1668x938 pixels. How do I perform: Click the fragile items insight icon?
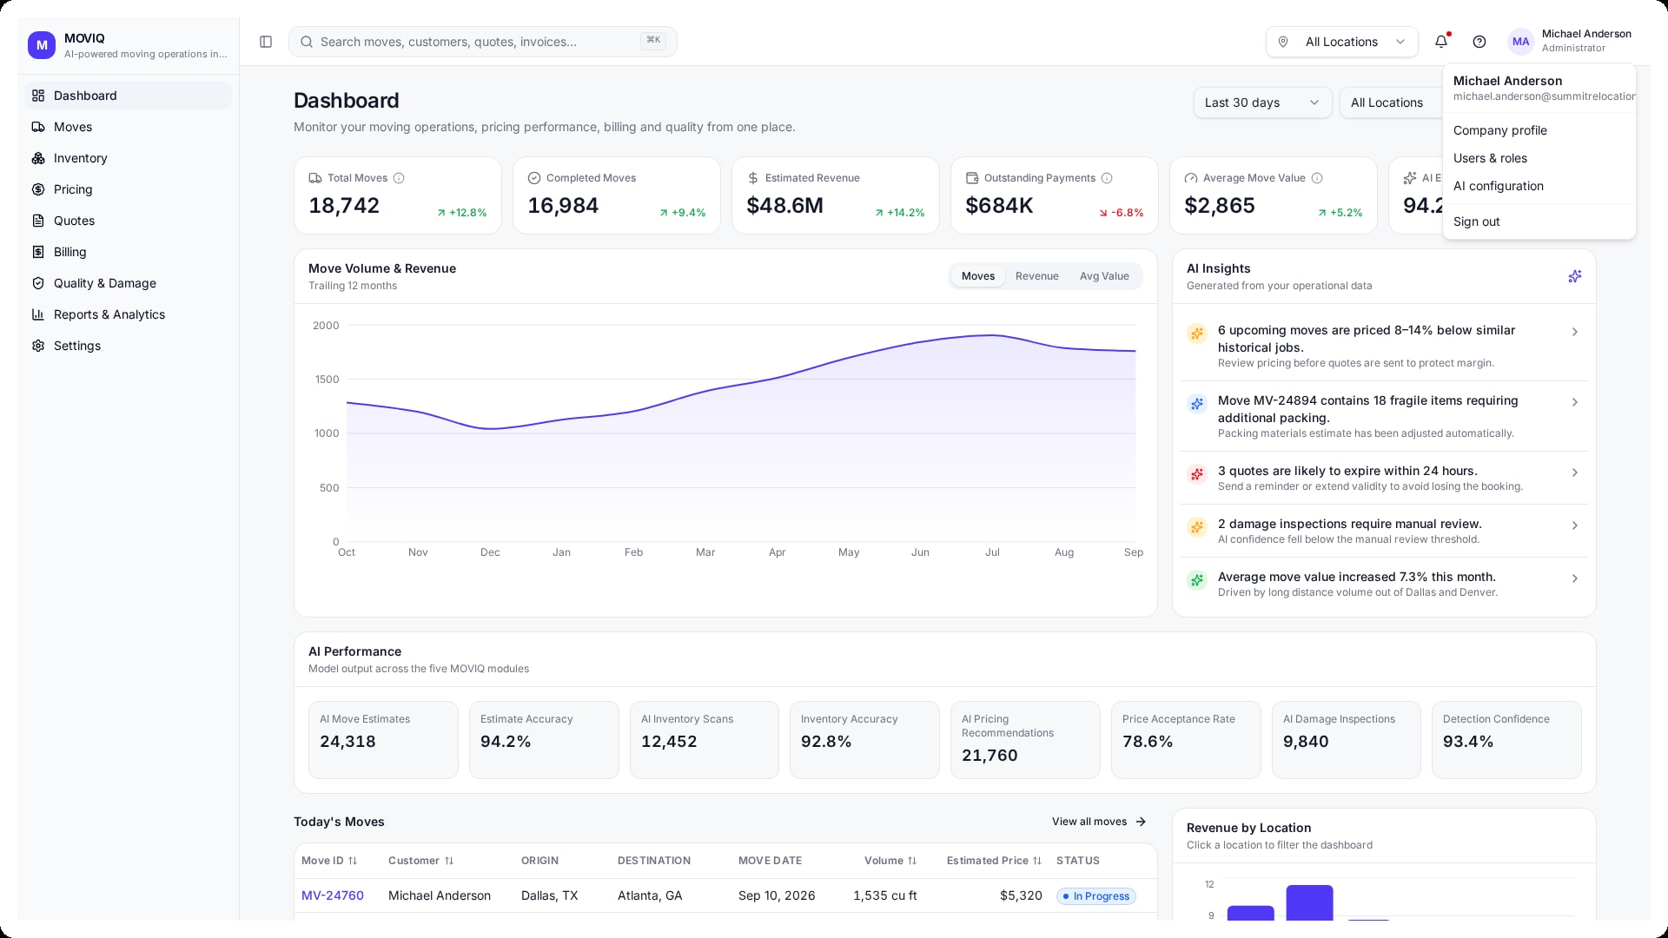(x=1197, y=404)
